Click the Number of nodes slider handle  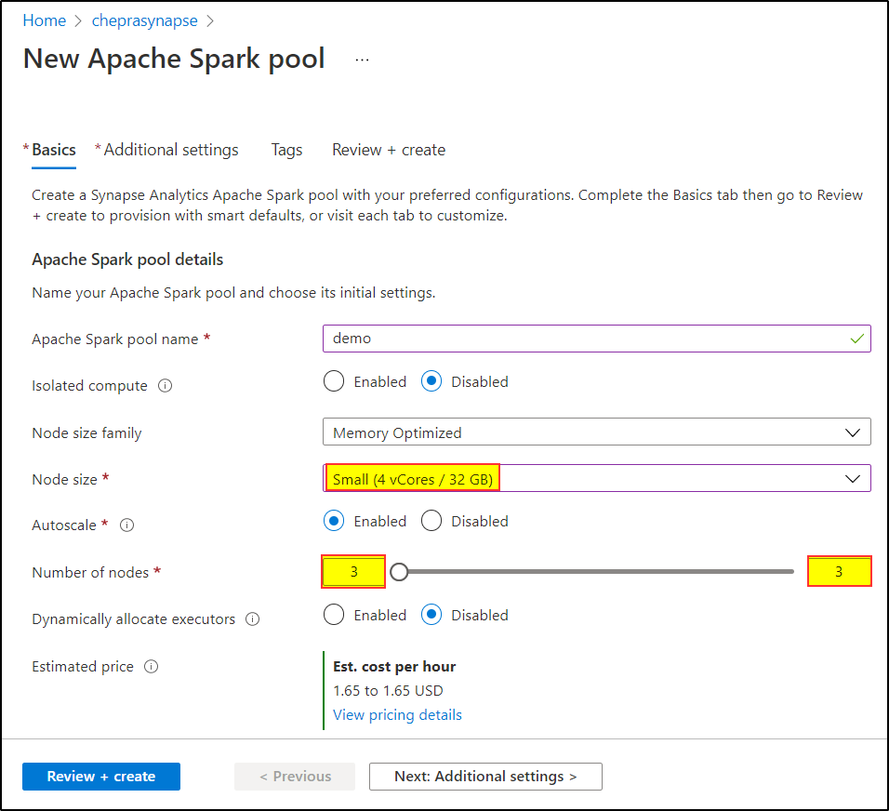point(399,572)
